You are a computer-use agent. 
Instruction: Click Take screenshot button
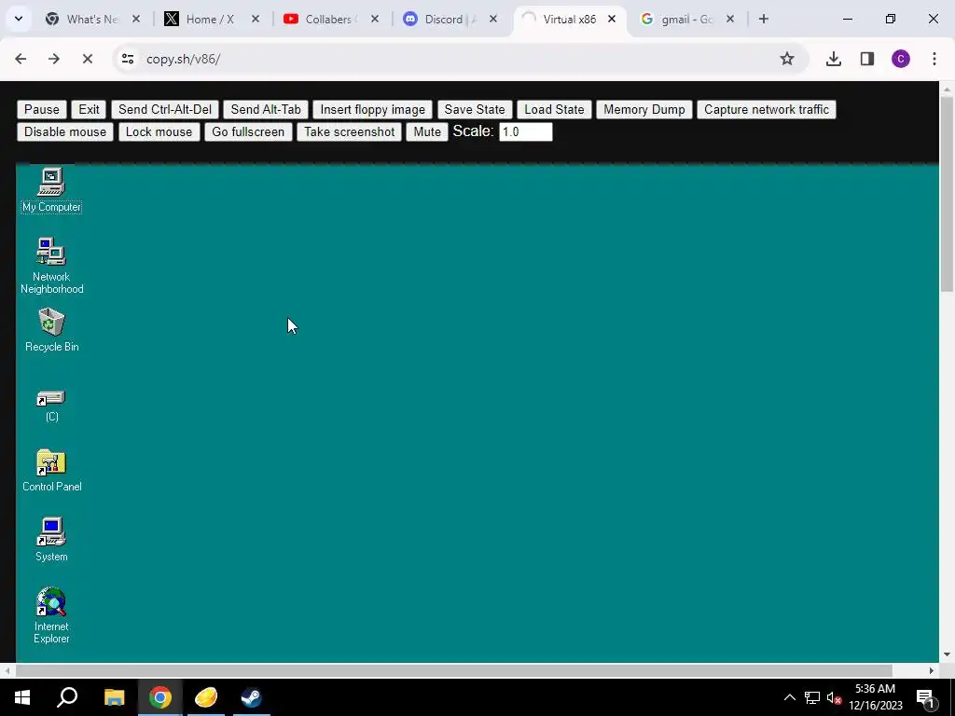(x=350, y=132)
